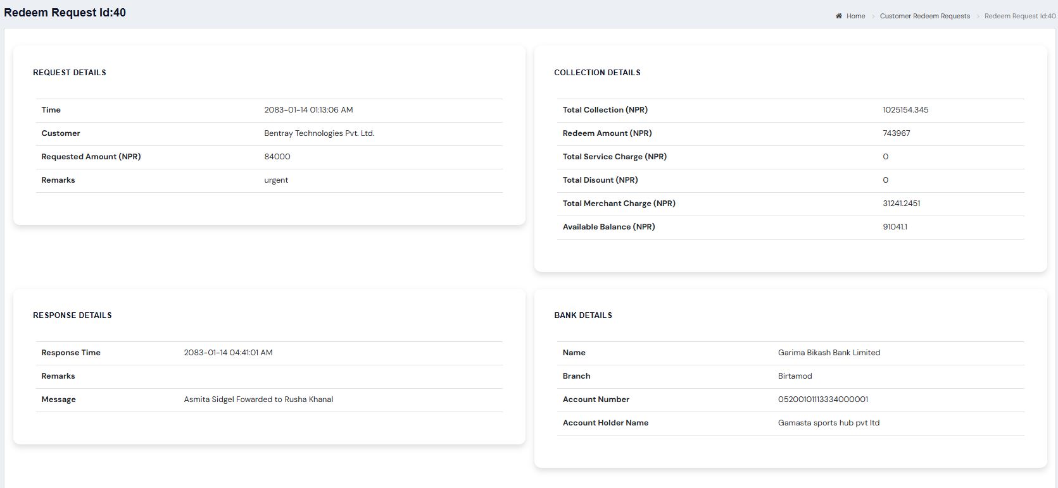
Task: Select account holder Gamasta sports hub pvt ltd
Action: 829,423
